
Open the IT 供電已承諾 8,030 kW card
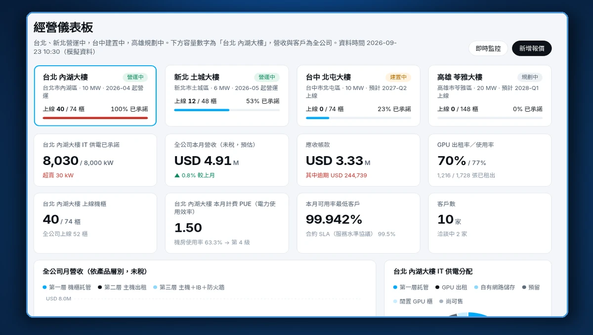pyautogui.click(x=95, y=160)
